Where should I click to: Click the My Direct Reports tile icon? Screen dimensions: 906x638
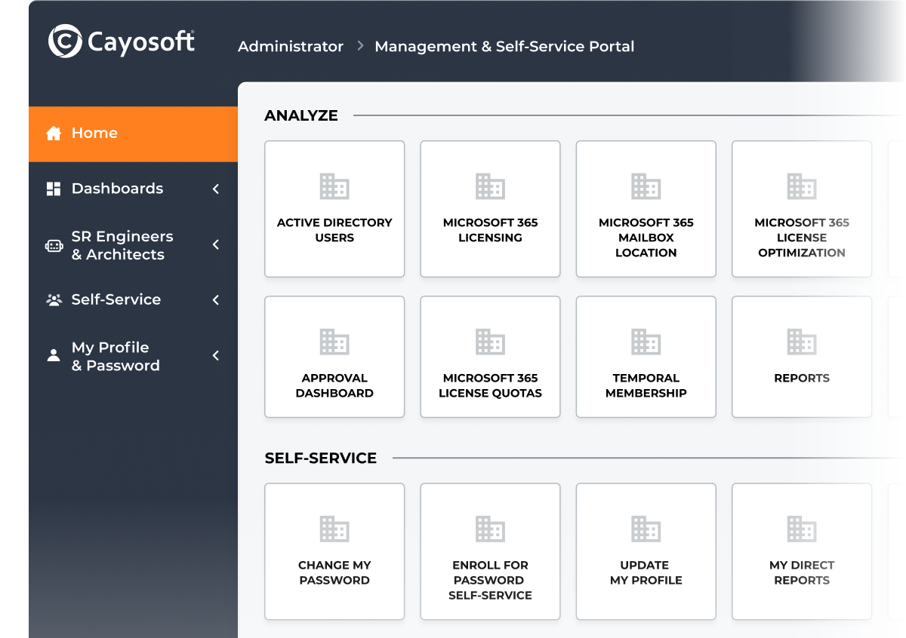point(802,529)
